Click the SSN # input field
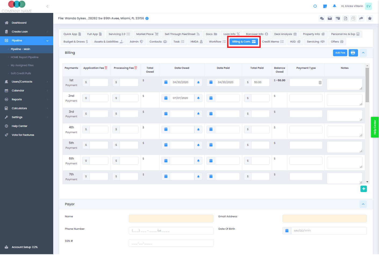 [x=171, y=243]
